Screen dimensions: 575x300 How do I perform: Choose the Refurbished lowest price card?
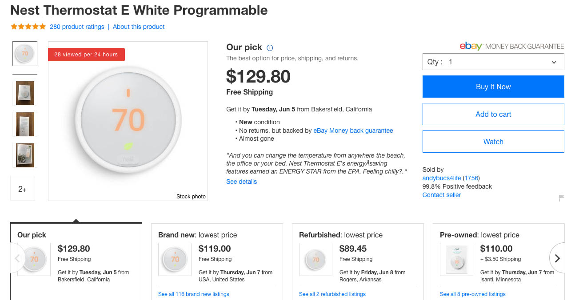(358, 261)
